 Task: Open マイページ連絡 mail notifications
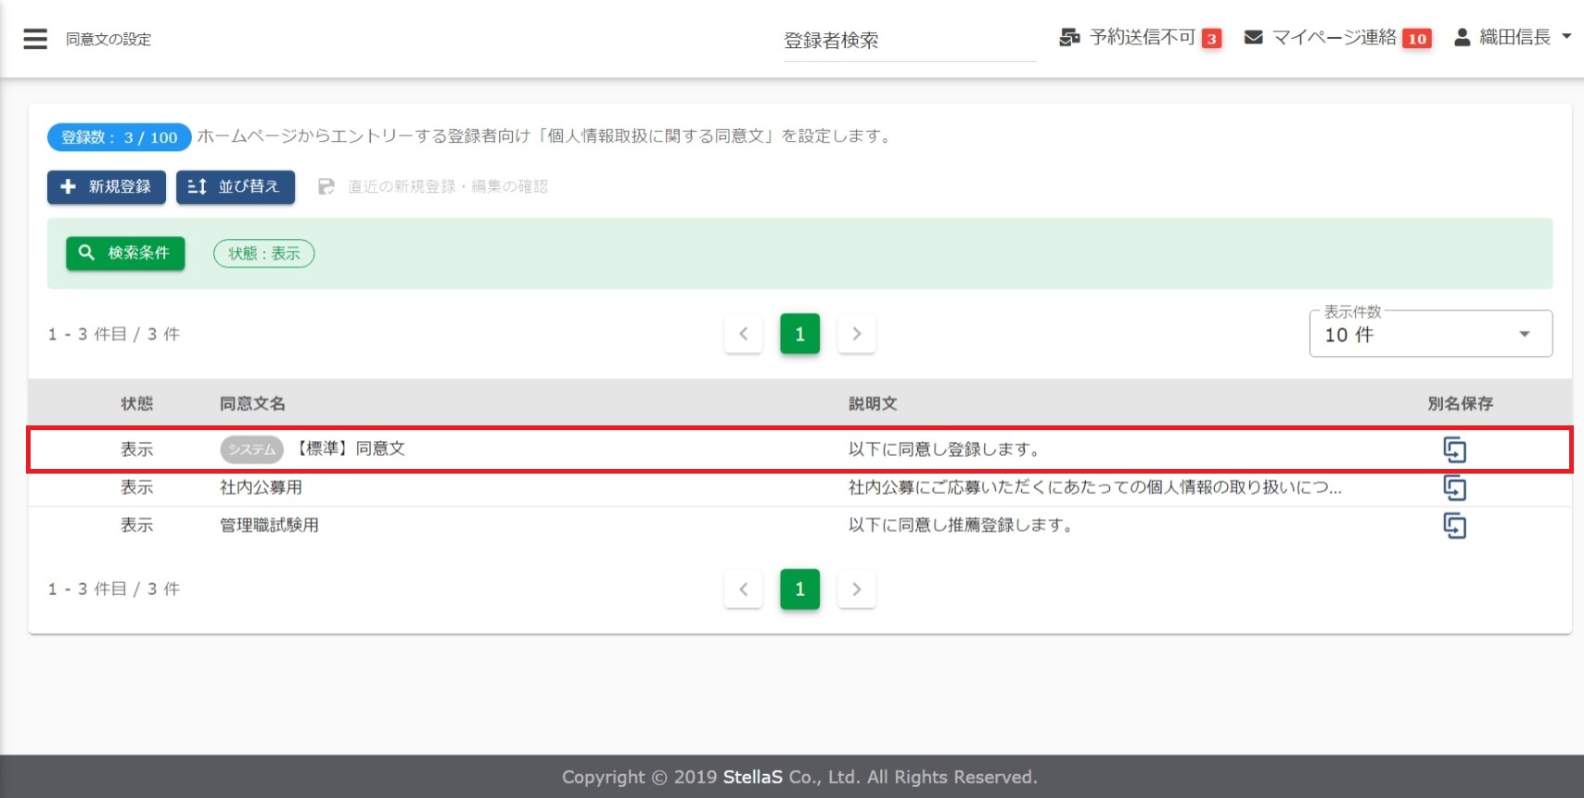[1253, 38]
